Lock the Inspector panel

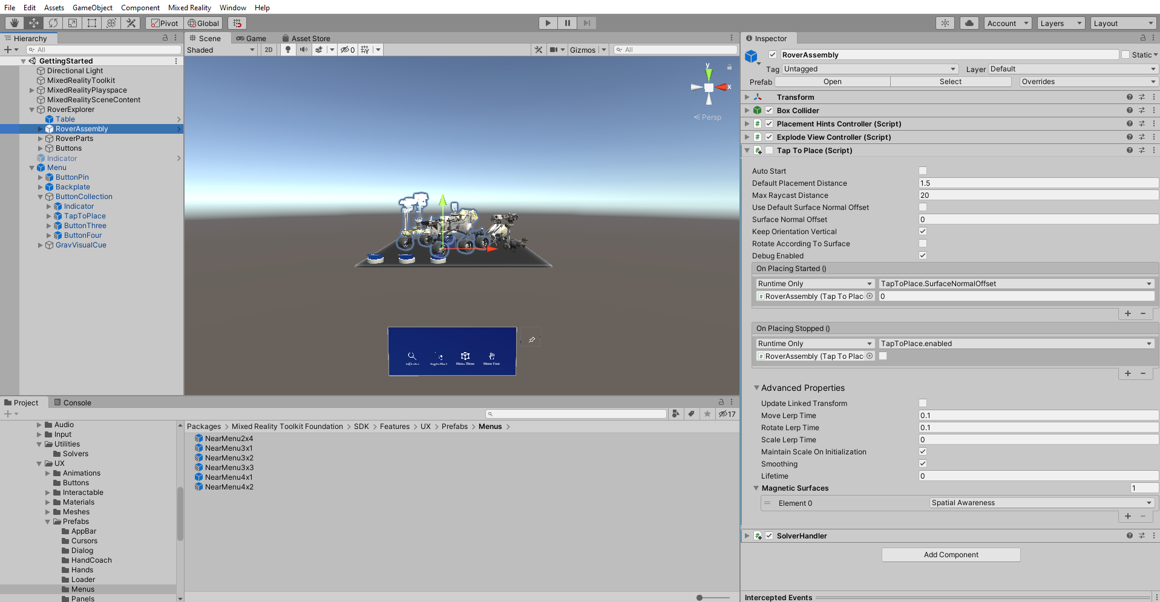[1143, 38]
